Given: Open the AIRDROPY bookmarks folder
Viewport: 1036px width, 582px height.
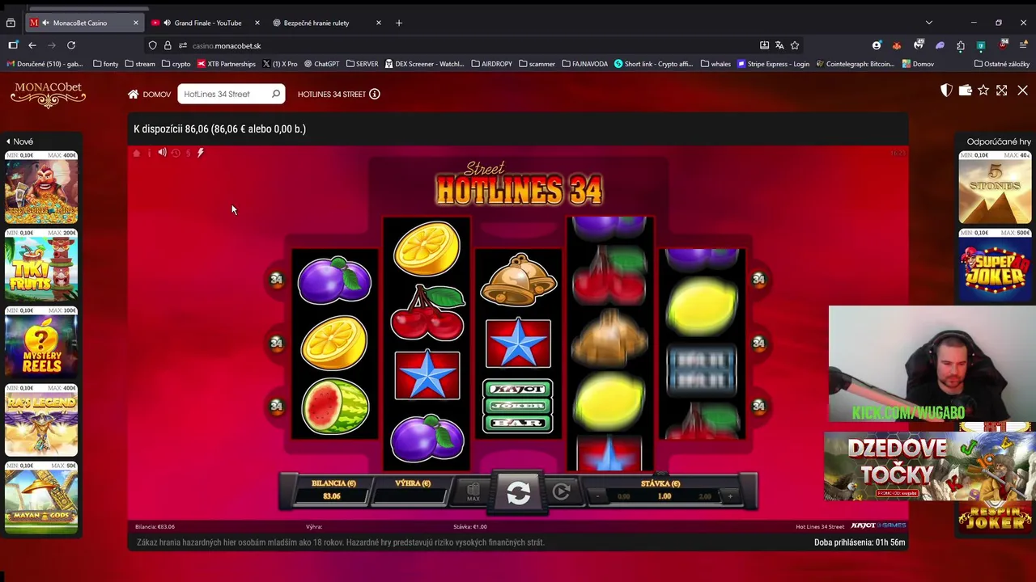Looking at the screenshot, I should (x=491, y=64).
